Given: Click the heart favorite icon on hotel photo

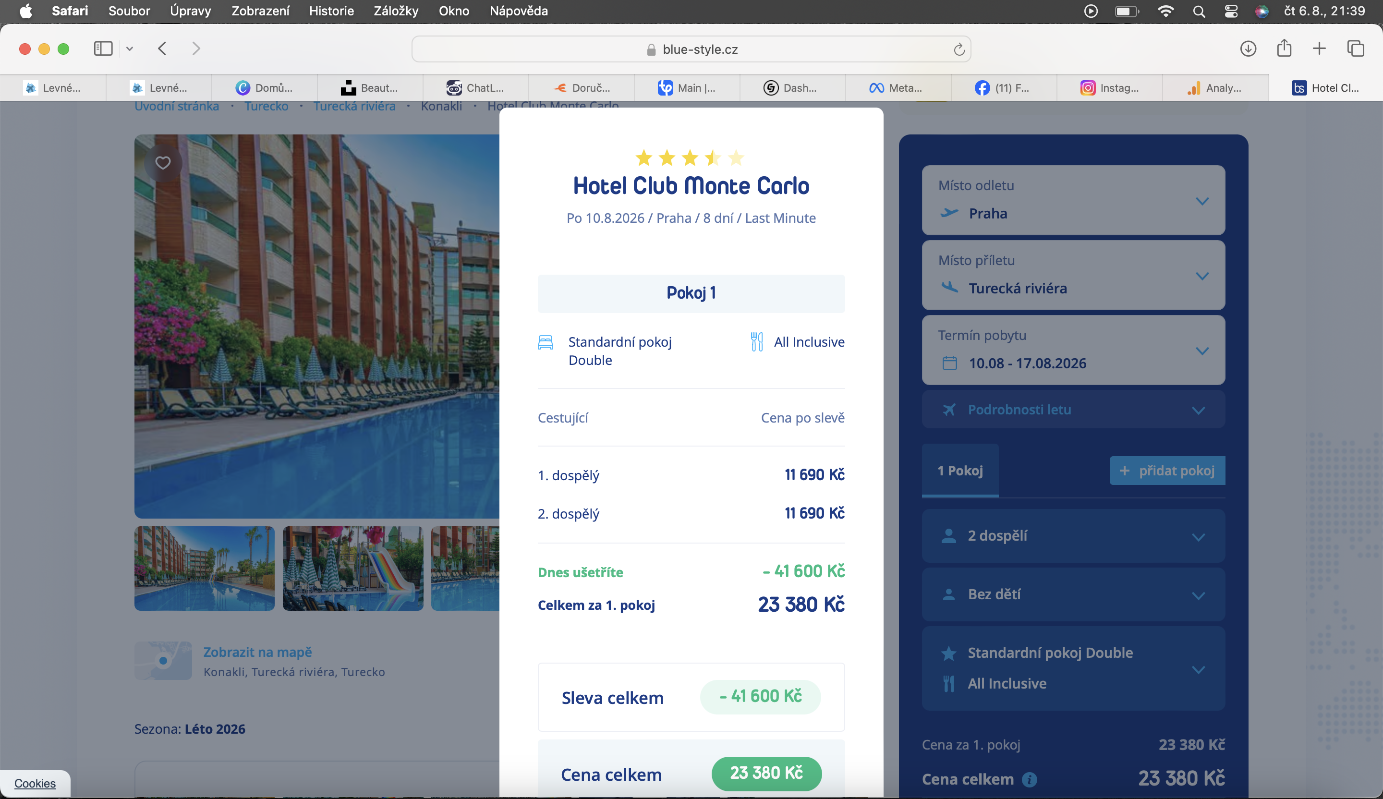Looking at the screenshot, I should pyautogui.click(x=163, y=163).
